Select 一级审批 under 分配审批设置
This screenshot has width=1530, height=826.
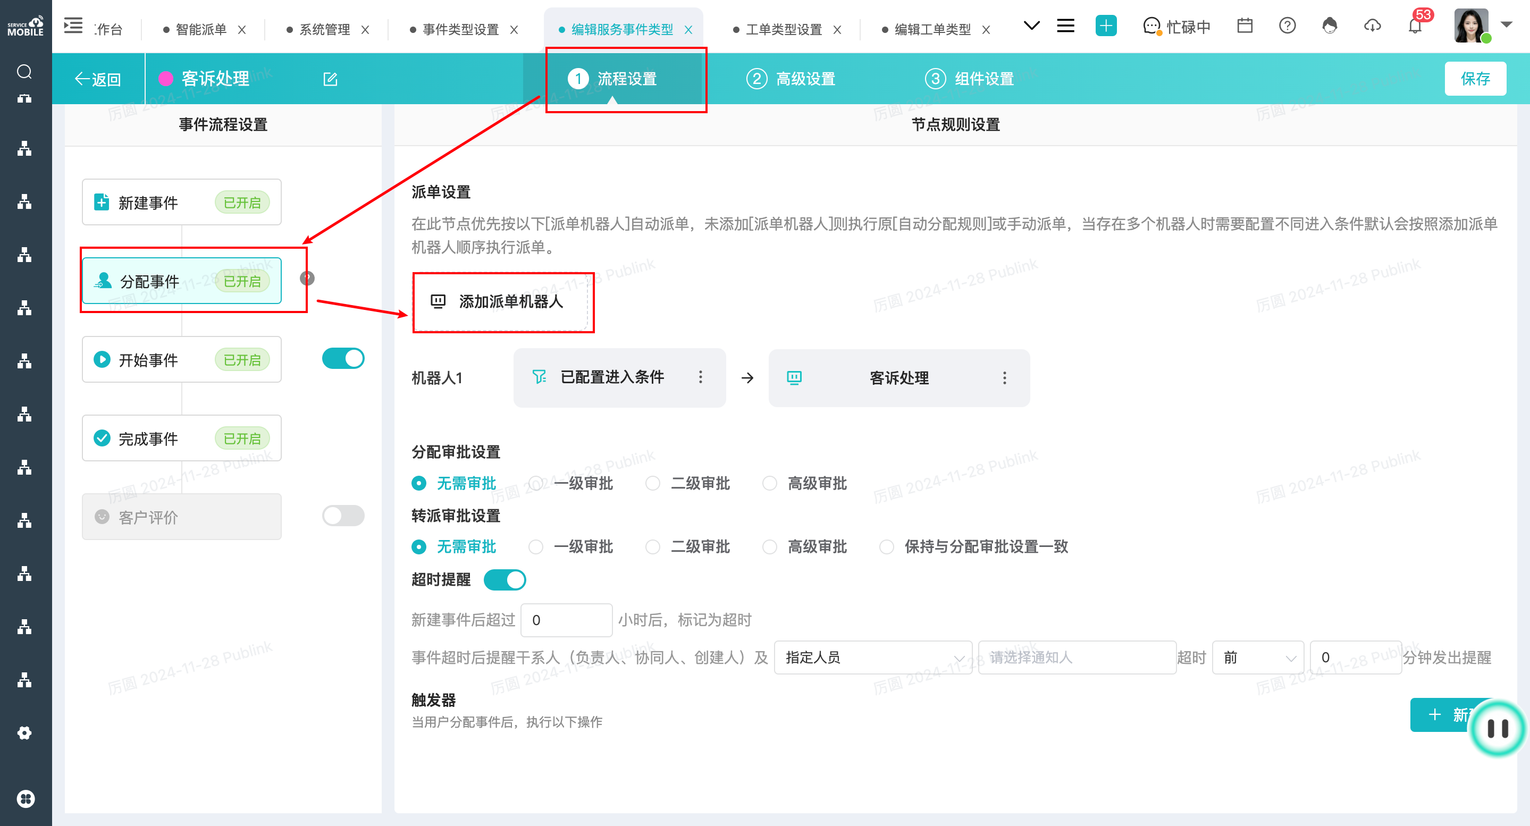tap(571, 483)
